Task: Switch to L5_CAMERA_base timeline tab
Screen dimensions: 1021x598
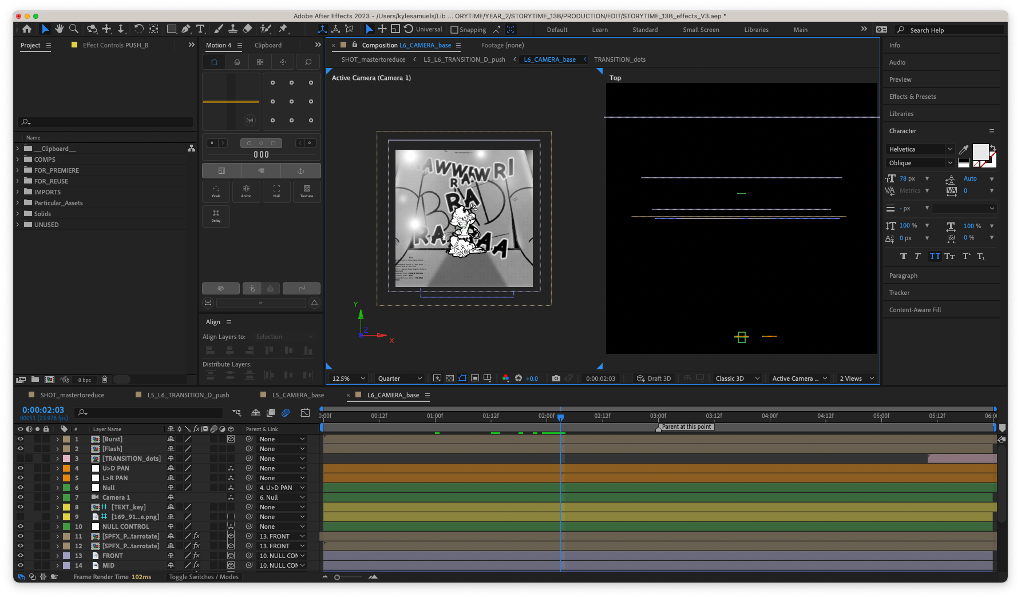Action: click(x=298, y=395)
